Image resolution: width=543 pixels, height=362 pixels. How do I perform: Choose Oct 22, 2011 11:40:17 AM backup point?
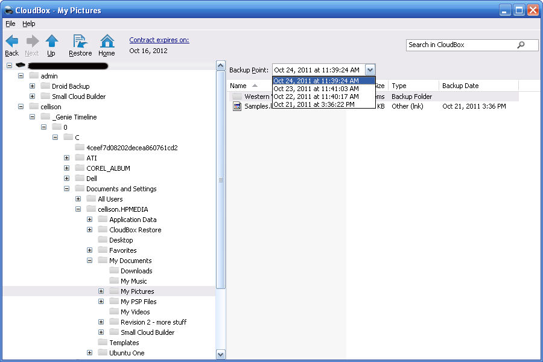point(324,97)
